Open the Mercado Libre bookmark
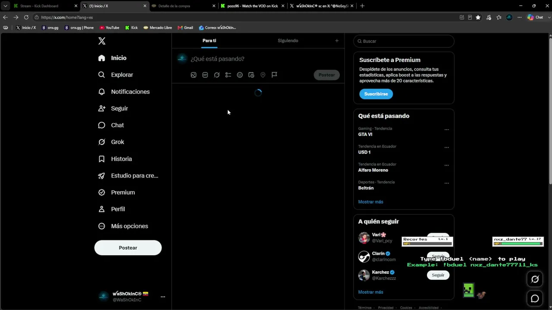Viewport: 552px width, 310px height. pyautogui.click(x=158, y=28)
